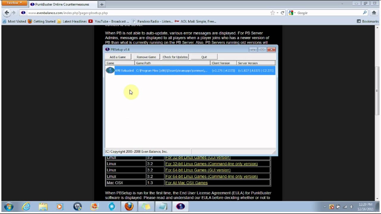Click the client version (v2.271 | A1373) cell
Screen dimensions: 381x214
pos(224,71)
